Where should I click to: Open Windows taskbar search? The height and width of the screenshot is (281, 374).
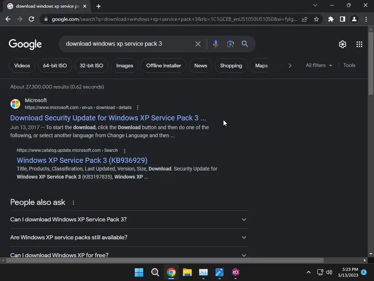[155, 272]
